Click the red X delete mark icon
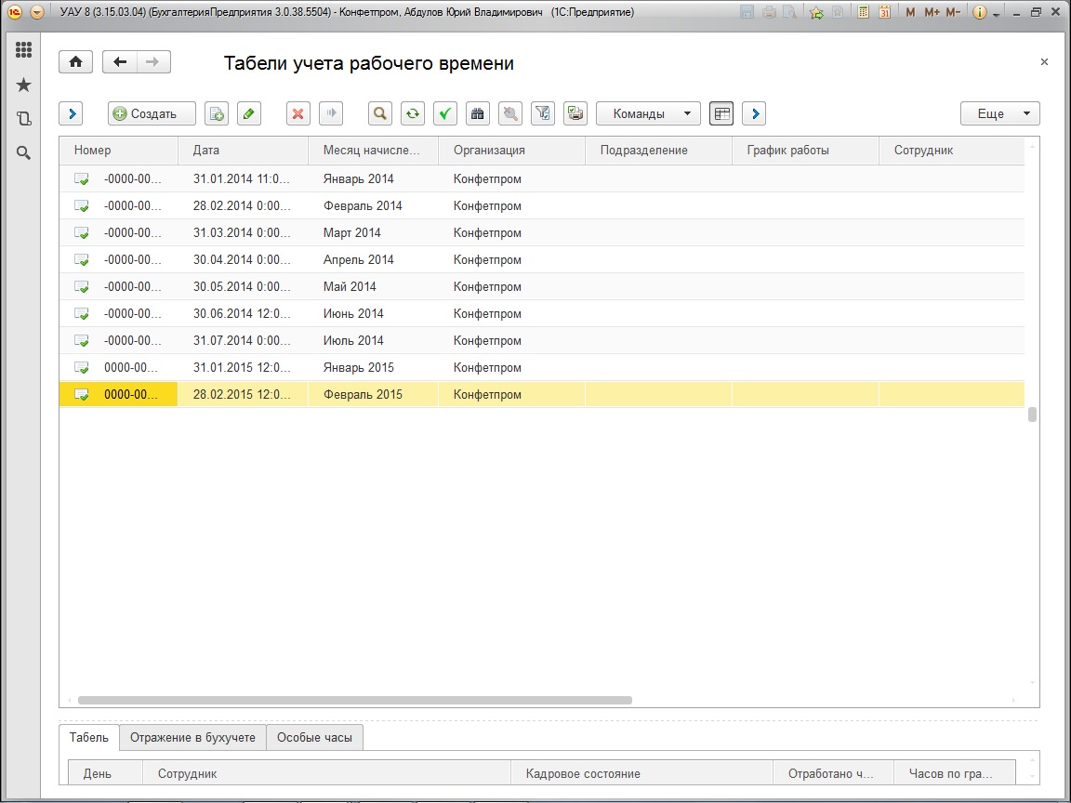 click(x=297, y=113)
